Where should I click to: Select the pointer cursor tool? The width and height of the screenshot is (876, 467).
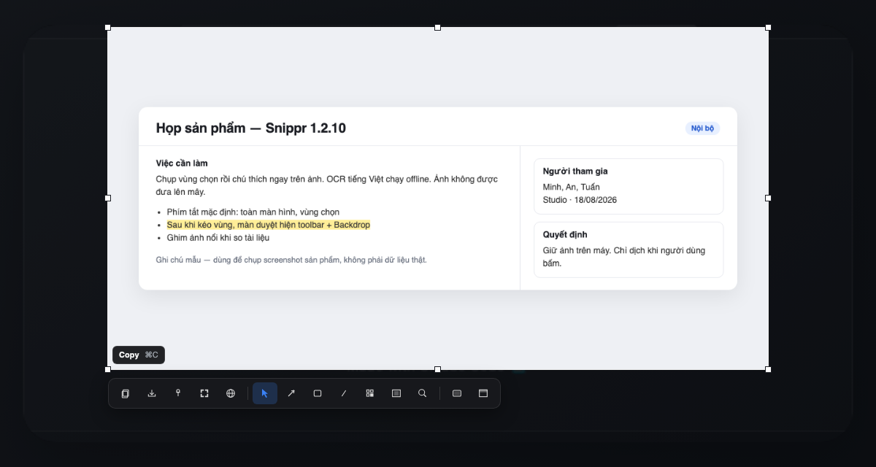[x=265, y=393]
